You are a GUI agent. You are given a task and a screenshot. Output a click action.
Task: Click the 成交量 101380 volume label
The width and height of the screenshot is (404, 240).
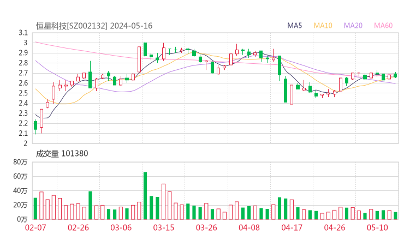coord(62,154)
